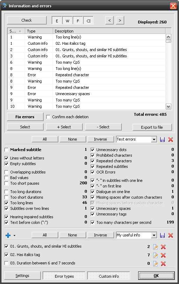Uncheck the Too long lines option
The width and height of the screenshot is (179, 284).
point(7,203)
